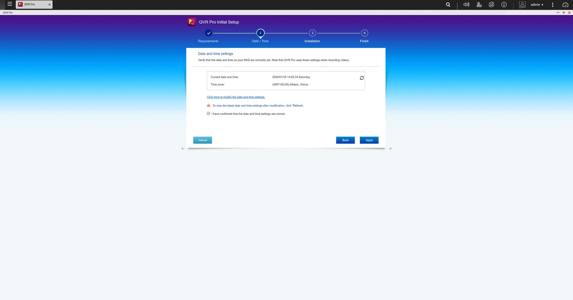Viewport: 573px width, 300px height.
Task: Open background tasks icon
Action: pyautogui.click(x=479, y=4)
